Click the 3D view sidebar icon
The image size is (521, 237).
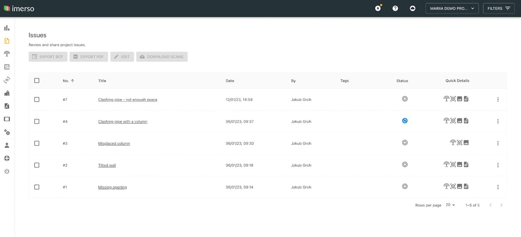click(x=7, y=80)
